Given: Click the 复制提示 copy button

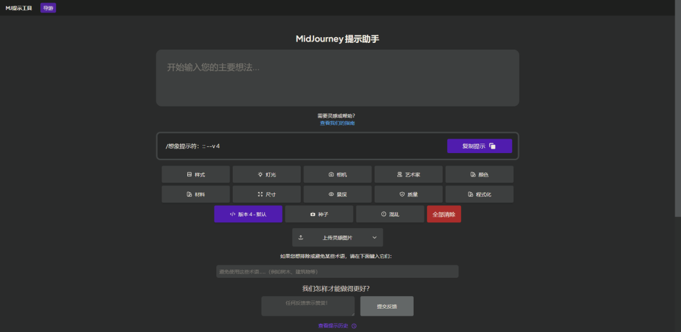Looking at the screenshot, I should (x=479, y=146).
